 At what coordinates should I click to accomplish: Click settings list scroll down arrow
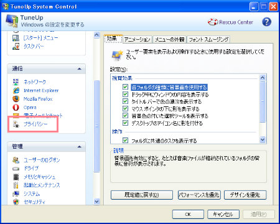click(263, 140)
